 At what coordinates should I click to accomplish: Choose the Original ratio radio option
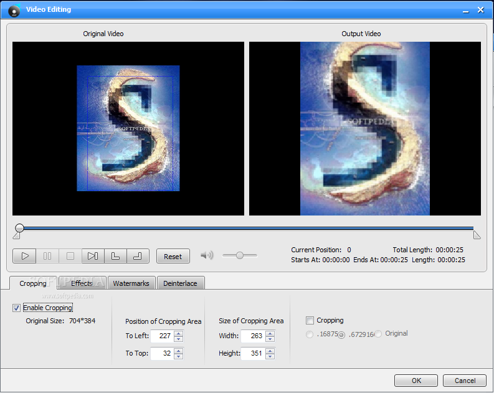tap(378, 333)
